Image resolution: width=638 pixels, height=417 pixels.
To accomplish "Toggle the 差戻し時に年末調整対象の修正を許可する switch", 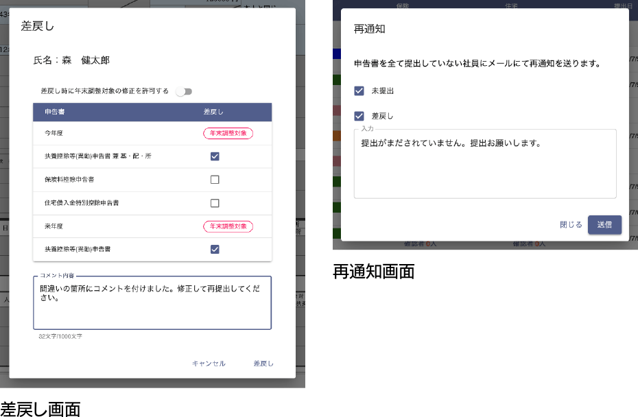I will pos(184,91).
